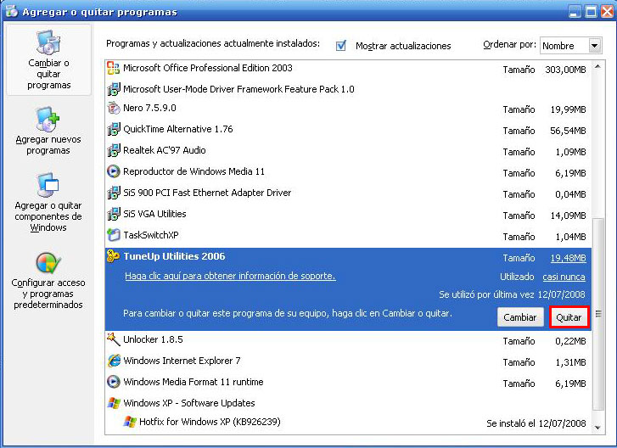The image size is (617, 448).
Task: Click the program list scrollbar thumb
Action: [597, 314]
